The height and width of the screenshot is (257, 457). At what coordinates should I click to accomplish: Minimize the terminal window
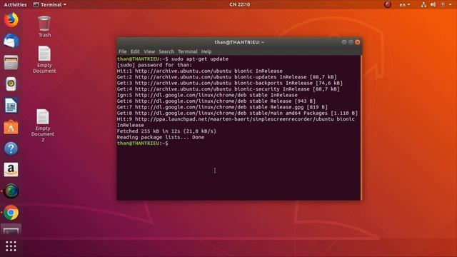click(344, 42)
